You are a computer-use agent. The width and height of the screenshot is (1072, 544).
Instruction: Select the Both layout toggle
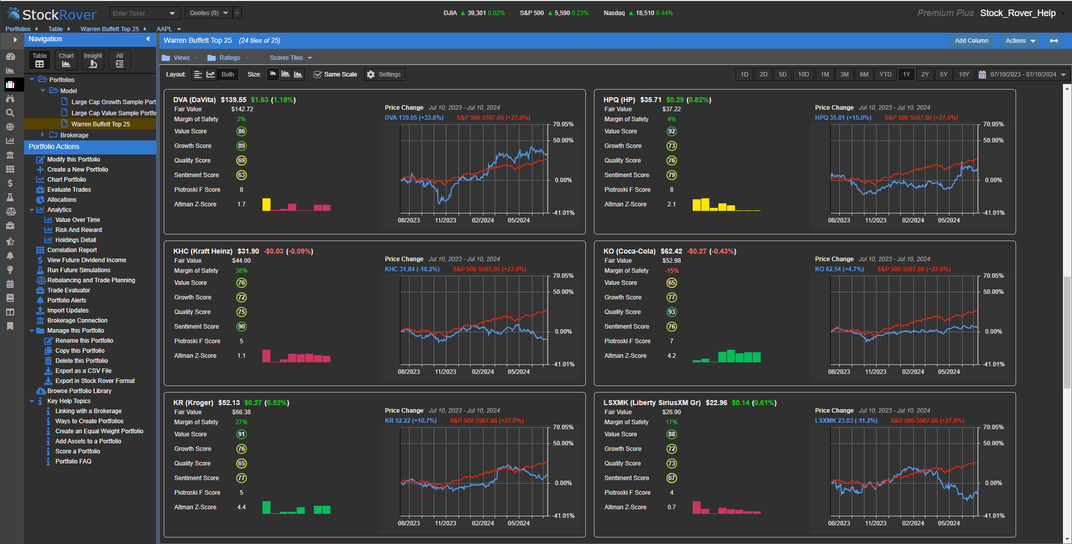pos(228,74)
